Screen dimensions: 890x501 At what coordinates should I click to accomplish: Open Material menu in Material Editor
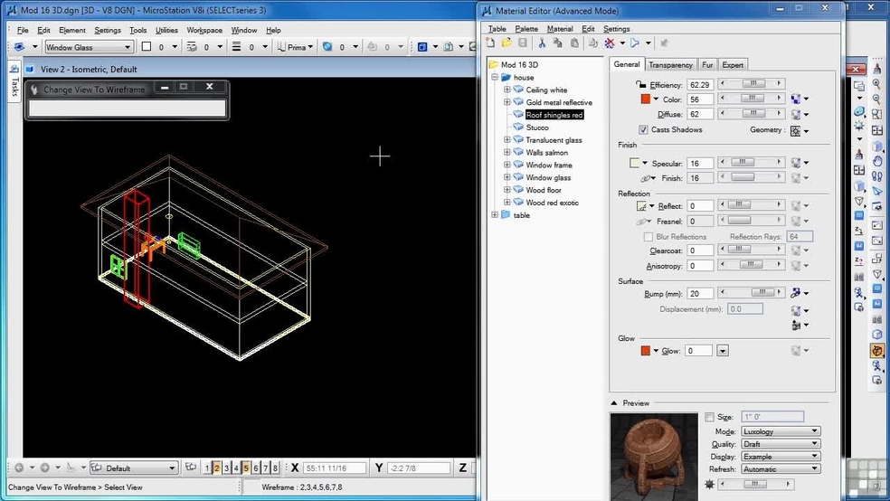click(x=560, y=28)
